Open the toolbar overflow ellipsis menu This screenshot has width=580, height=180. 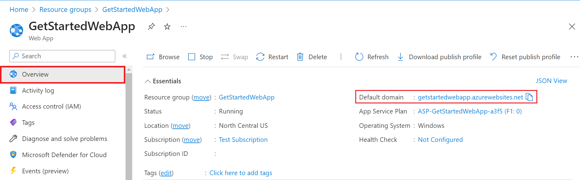[x=574, y=57]
